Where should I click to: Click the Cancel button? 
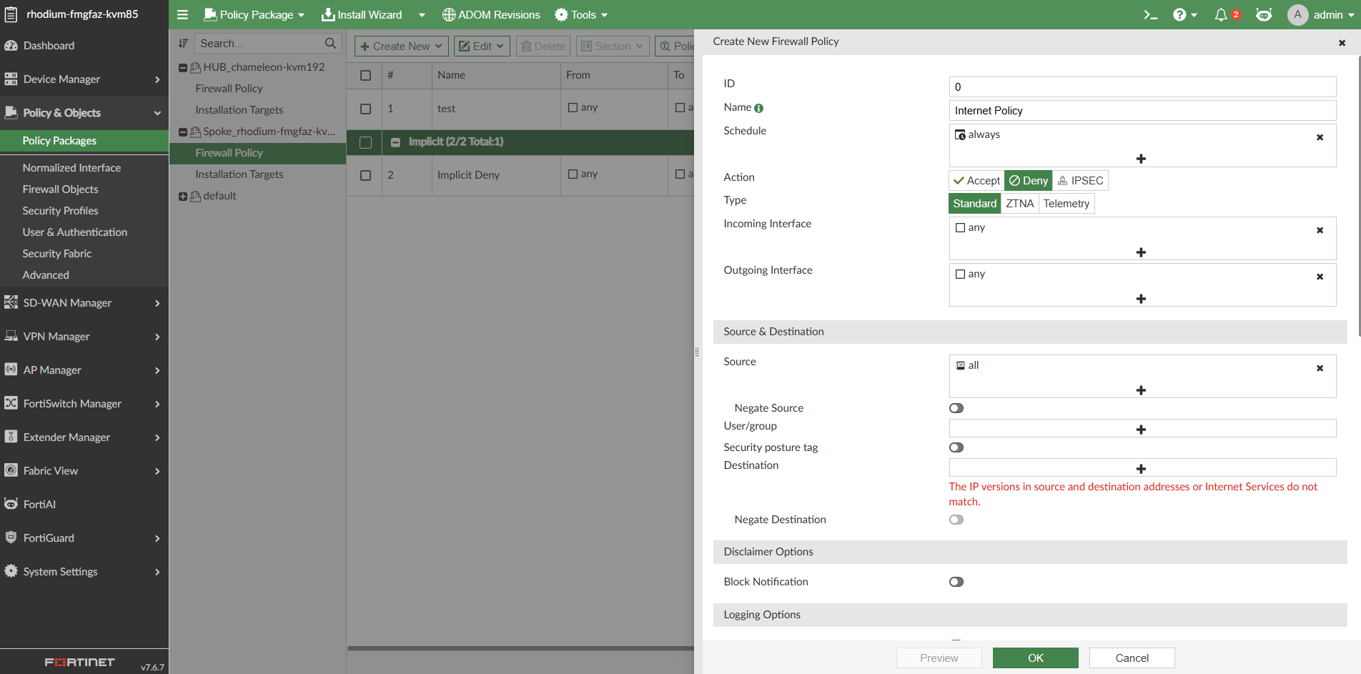click(1132, 658)
